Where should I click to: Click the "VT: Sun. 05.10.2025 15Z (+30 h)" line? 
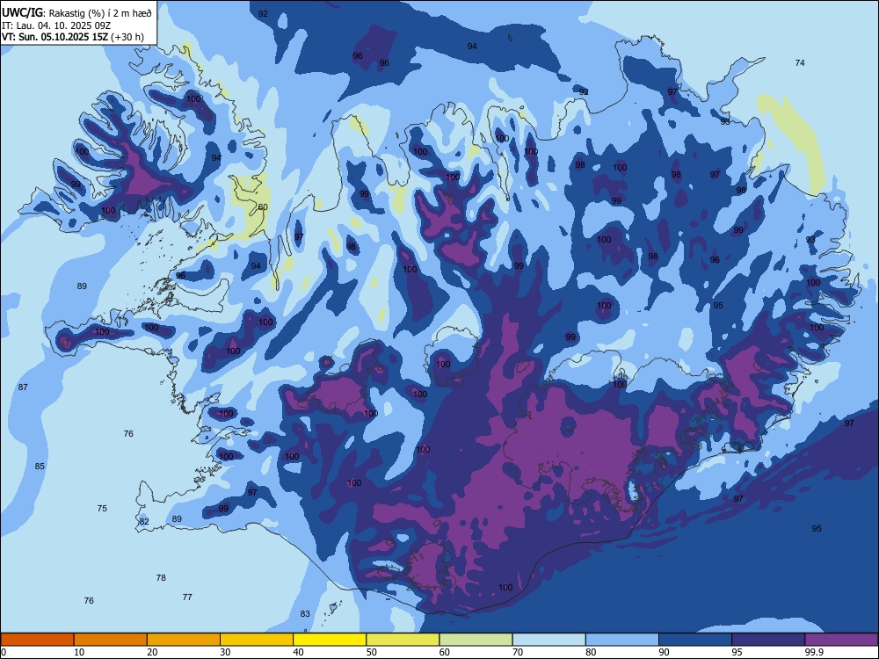tap(72, 37)
